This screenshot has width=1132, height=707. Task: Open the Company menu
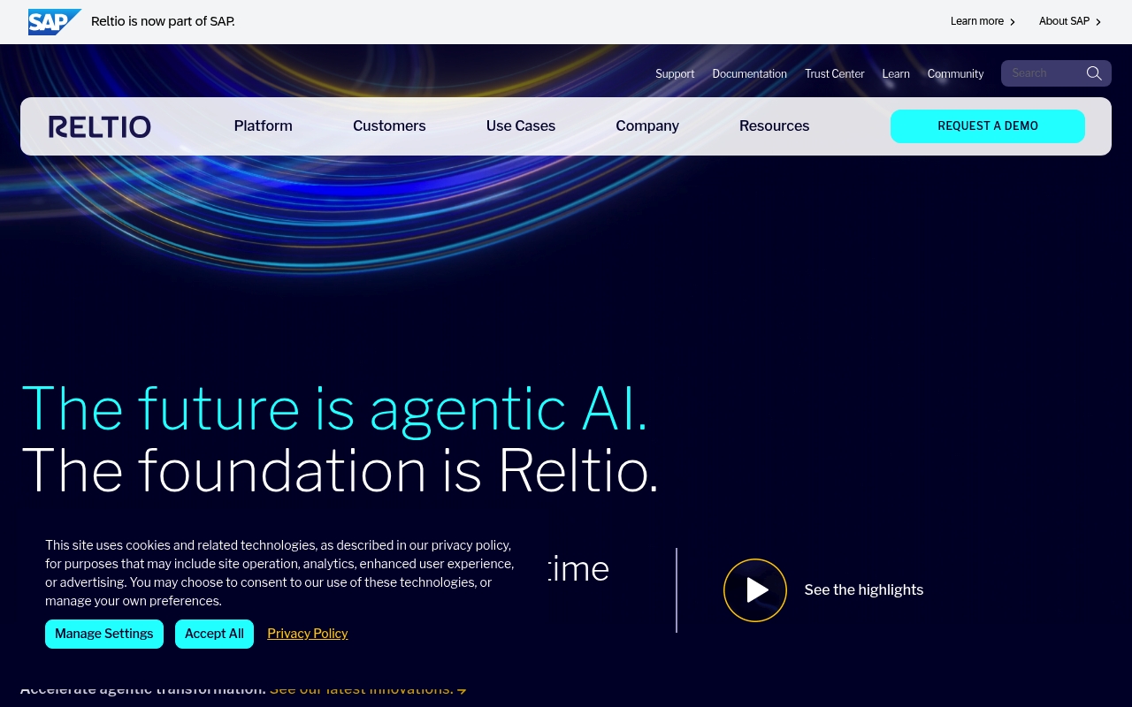click(x=647, y=125)
